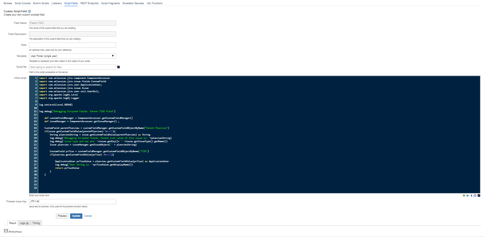Open Escalation Services tab
Image resolution: width=484 pixels, height=237 pixels.
(x=133, y=3)
